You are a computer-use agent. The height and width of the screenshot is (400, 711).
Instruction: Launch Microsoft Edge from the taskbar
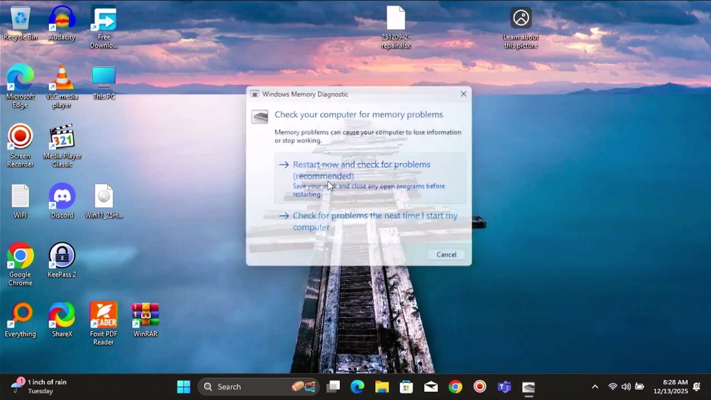(357, 387)
